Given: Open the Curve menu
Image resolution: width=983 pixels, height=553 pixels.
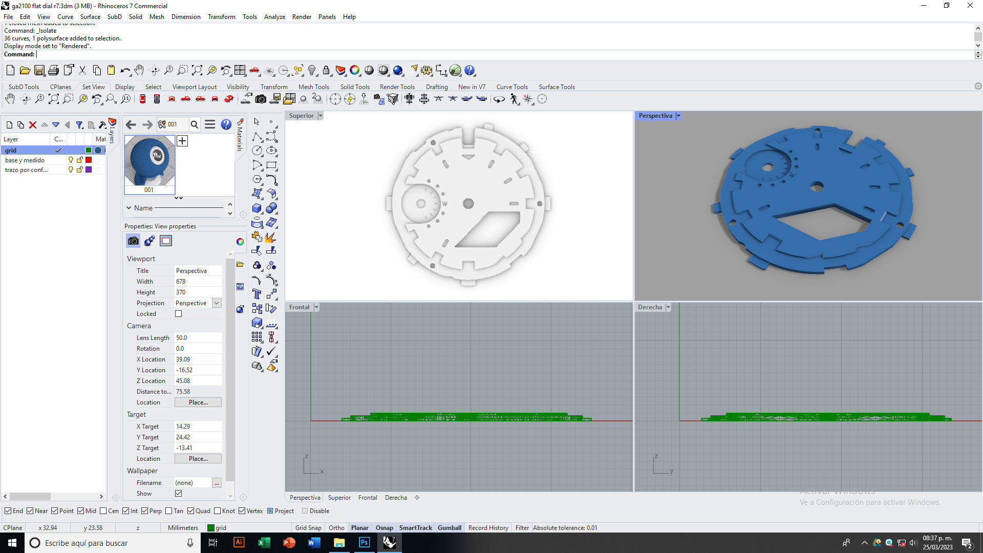Looking at the screenshot, I should pos(65,16).
